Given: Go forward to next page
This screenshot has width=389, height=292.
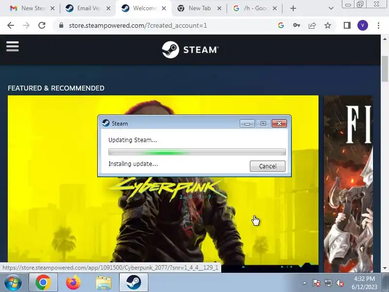Looking at the screenshot, I should click(26, 25).
